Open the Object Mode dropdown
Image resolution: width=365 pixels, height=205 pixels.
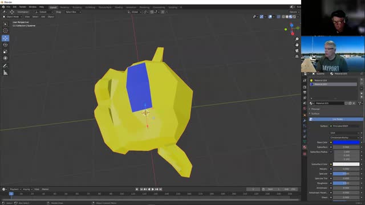[13, 17]
